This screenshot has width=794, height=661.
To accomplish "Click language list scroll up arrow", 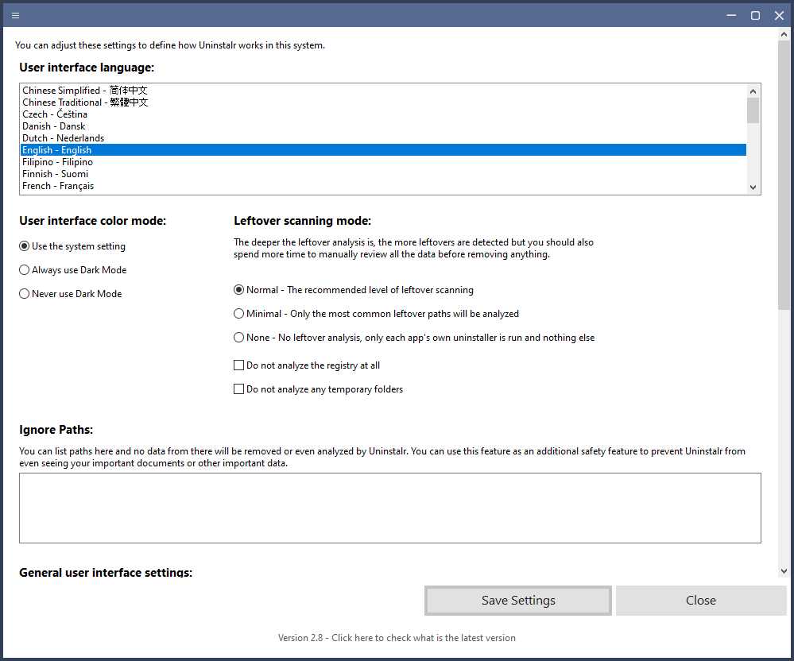I will tap(753, 91).
